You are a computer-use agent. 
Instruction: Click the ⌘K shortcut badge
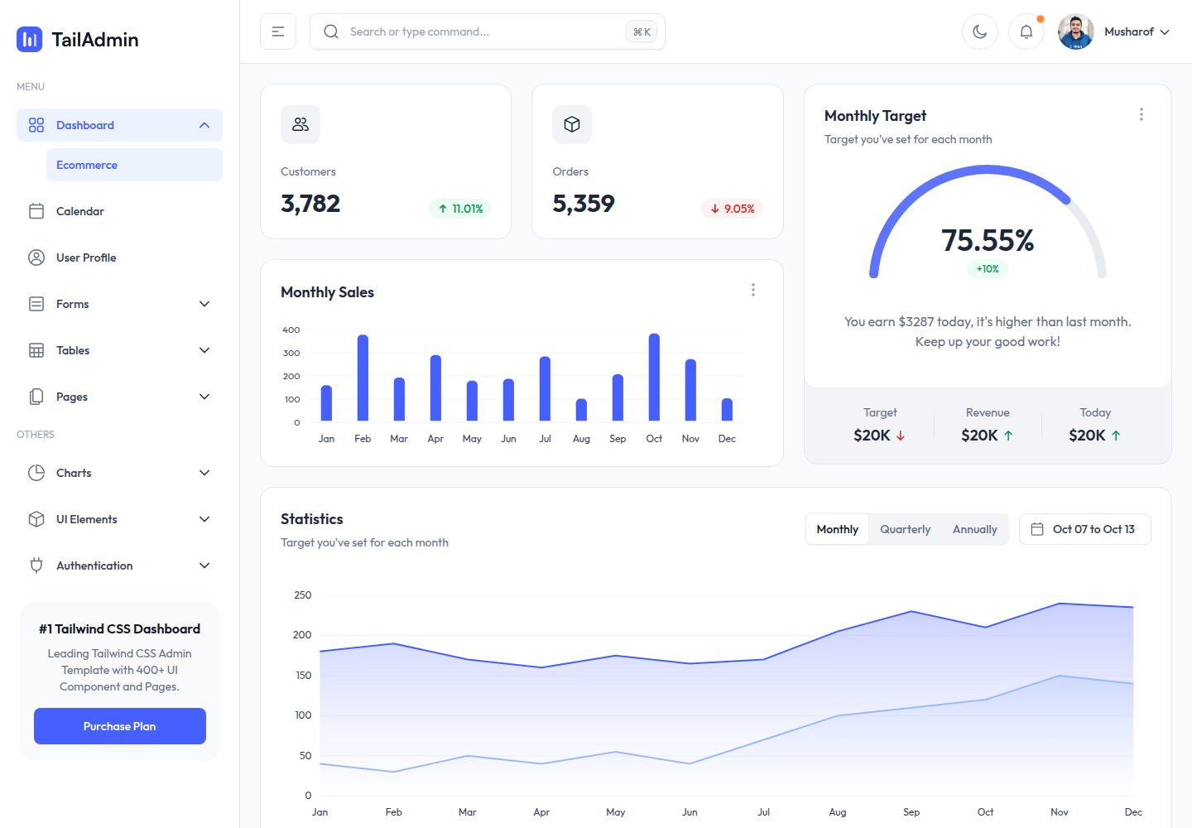pos(642,31)
